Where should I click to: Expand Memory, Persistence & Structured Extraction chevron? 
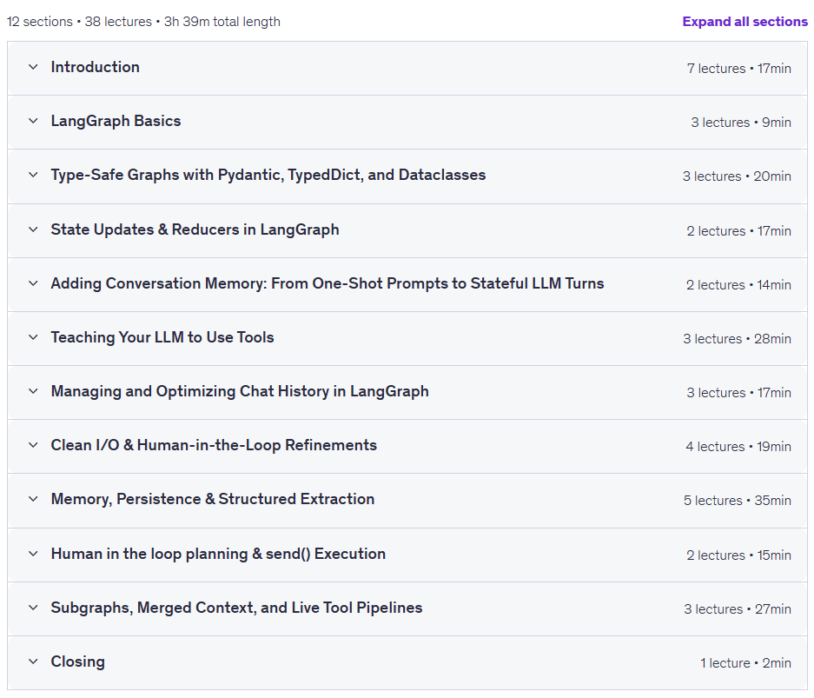tap(33, 500)
